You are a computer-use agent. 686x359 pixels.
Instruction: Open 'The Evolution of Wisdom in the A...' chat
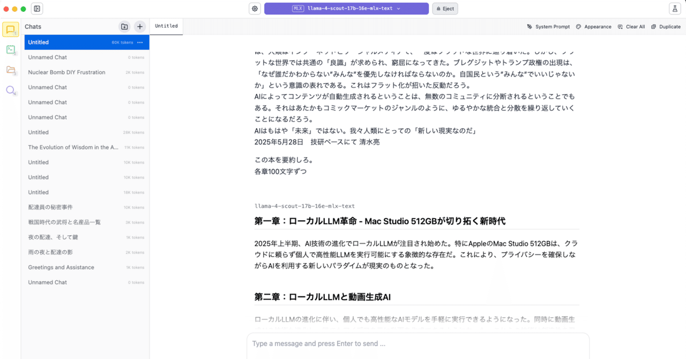(x=87, y=147)
